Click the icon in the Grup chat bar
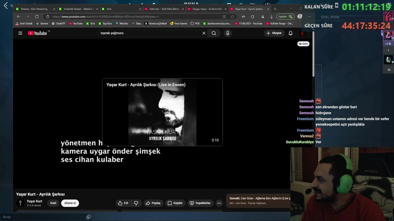Image resolution: width=394 pixels, height=221 pixels. coord(88,217)
